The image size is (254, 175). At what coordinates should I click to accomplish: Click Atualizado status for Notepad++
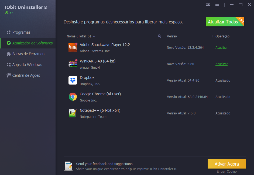click(223, 113)
